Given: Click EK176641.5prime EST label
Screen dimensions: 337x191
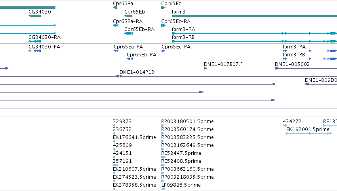Looking at the screenshot, I should coord(134,137).
